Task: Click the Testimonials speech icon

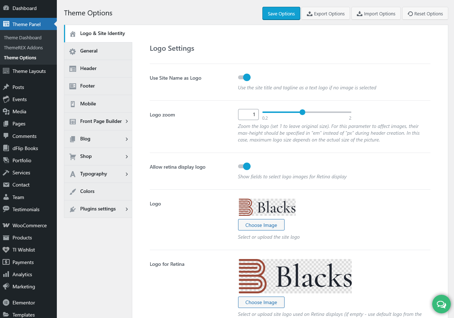Action: 6,209
